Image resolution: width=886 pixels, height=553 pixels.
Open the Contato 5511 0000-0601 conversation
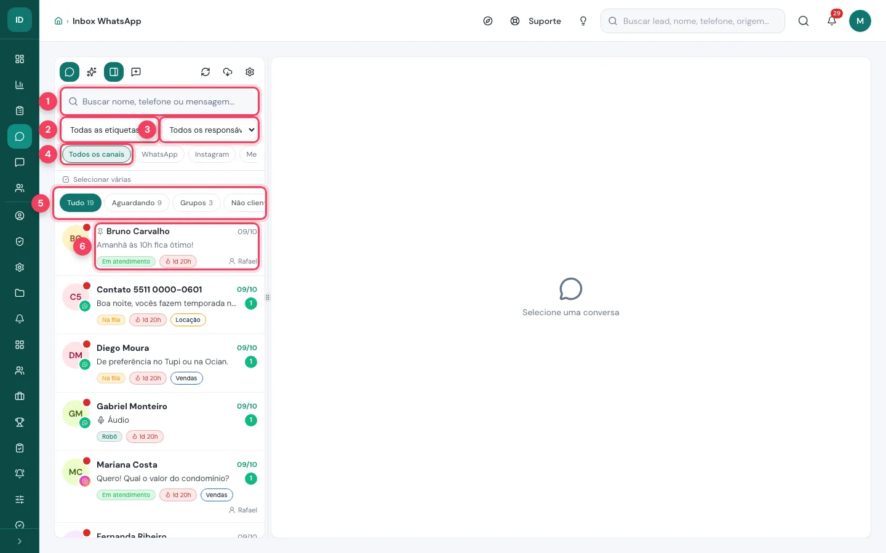point(160,305)
